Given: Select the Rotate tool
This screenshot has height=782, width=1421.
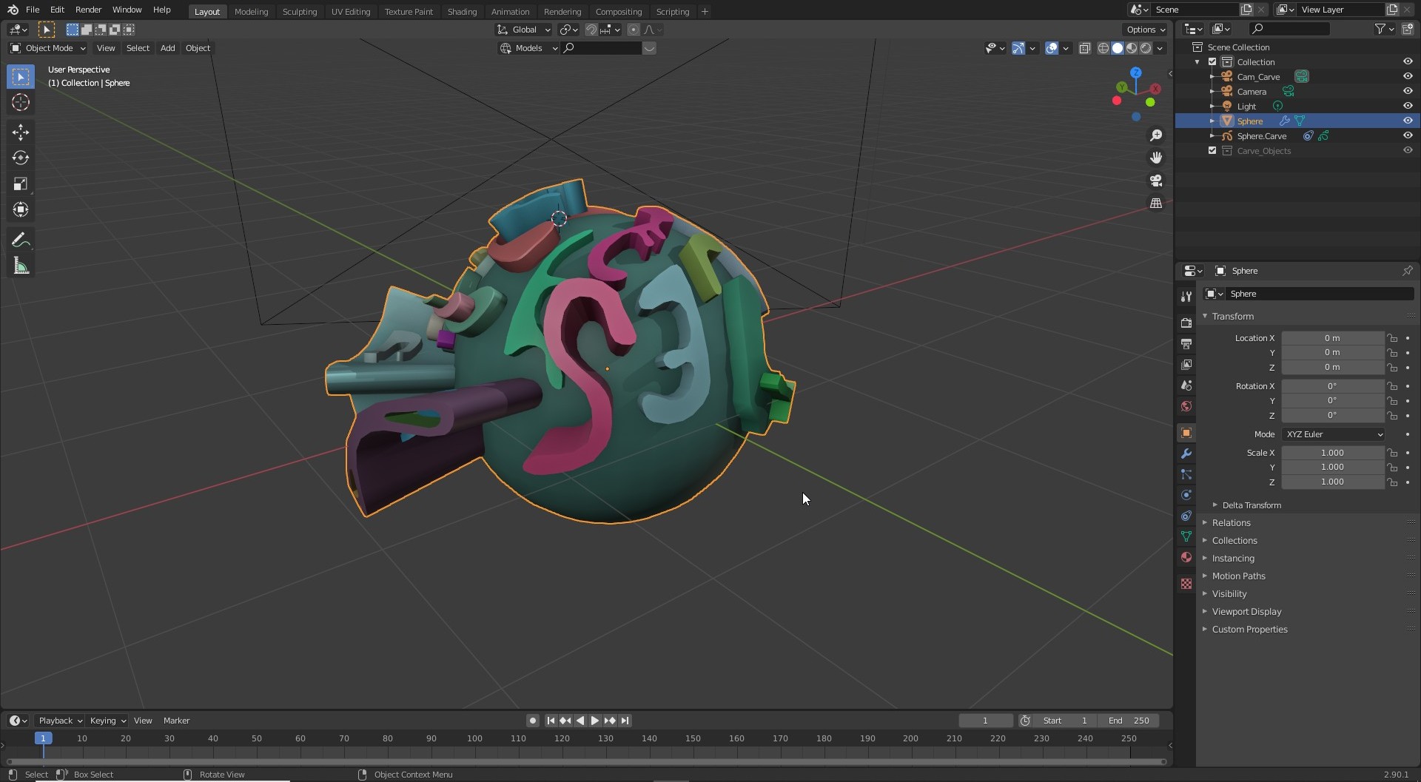Looking at the screenshot, I should coord(21,158).
